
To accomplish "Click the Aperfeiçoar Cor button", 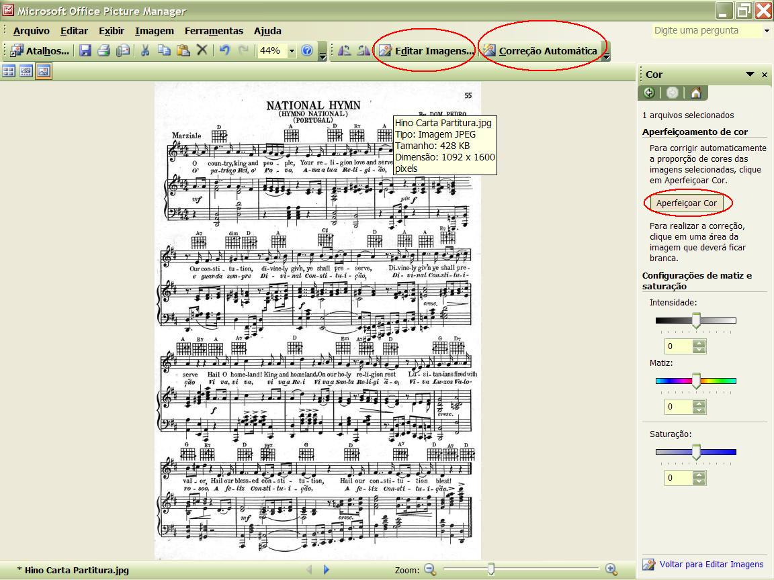I will (686, 203).
